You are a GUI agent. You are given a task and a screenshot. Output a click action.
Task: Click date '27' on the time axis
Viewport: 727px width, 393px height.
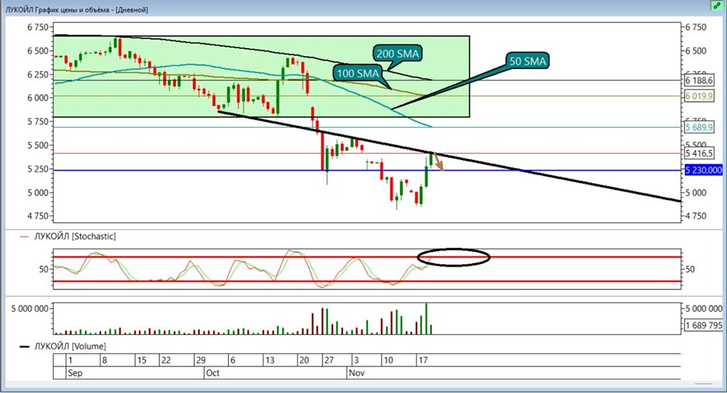(x=329, y=360)
